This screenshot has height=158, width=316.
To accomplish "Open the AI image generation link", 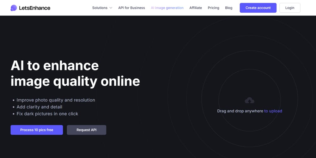I will tap(167, 8).
